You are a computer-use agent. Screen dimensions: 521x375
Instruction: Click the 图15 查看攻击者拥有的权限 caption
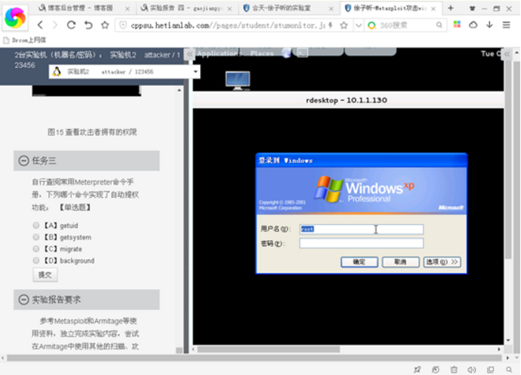pos(92,132)
